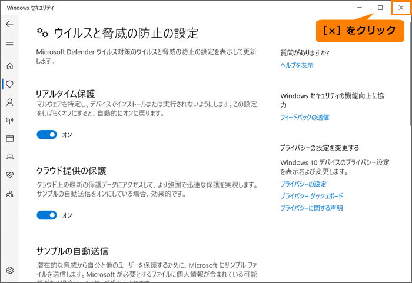Close the Windows セキュリティ window
Screen dimensions: 412x283
(401, 8)
